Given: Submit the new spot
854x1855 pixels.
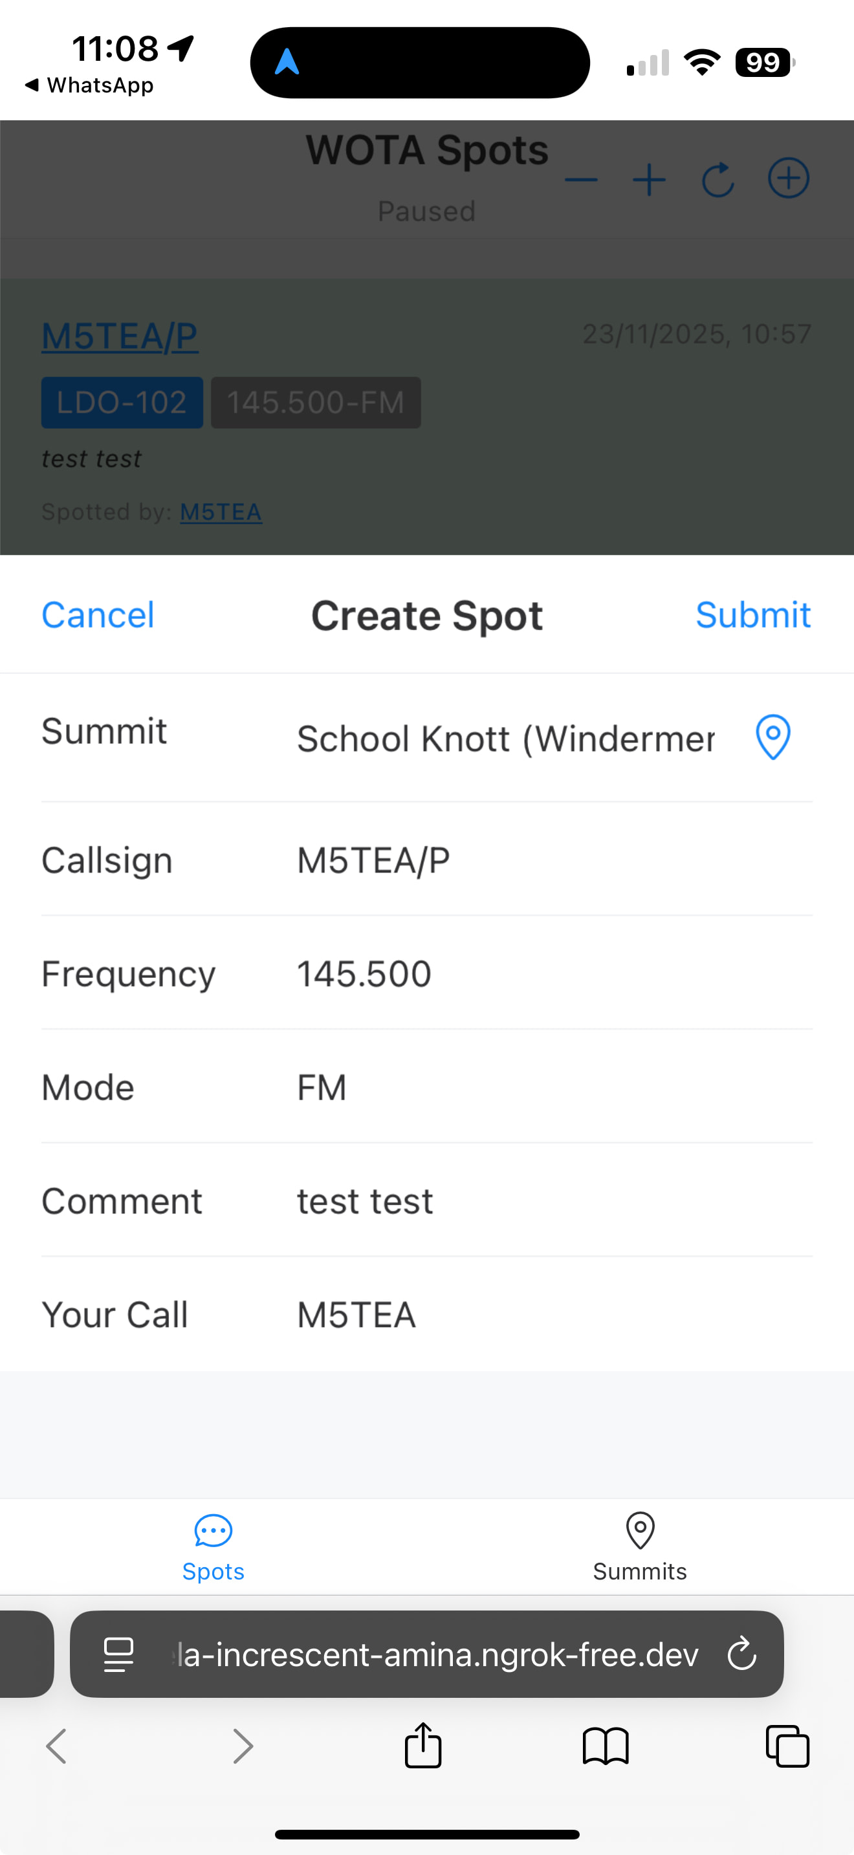Looking at the screenshot, I should tap(752, 615).
